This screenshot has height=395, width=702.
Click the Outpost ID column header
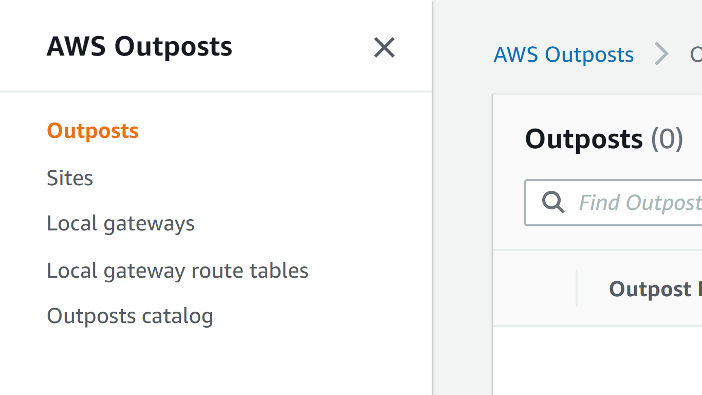pos(653,289)
